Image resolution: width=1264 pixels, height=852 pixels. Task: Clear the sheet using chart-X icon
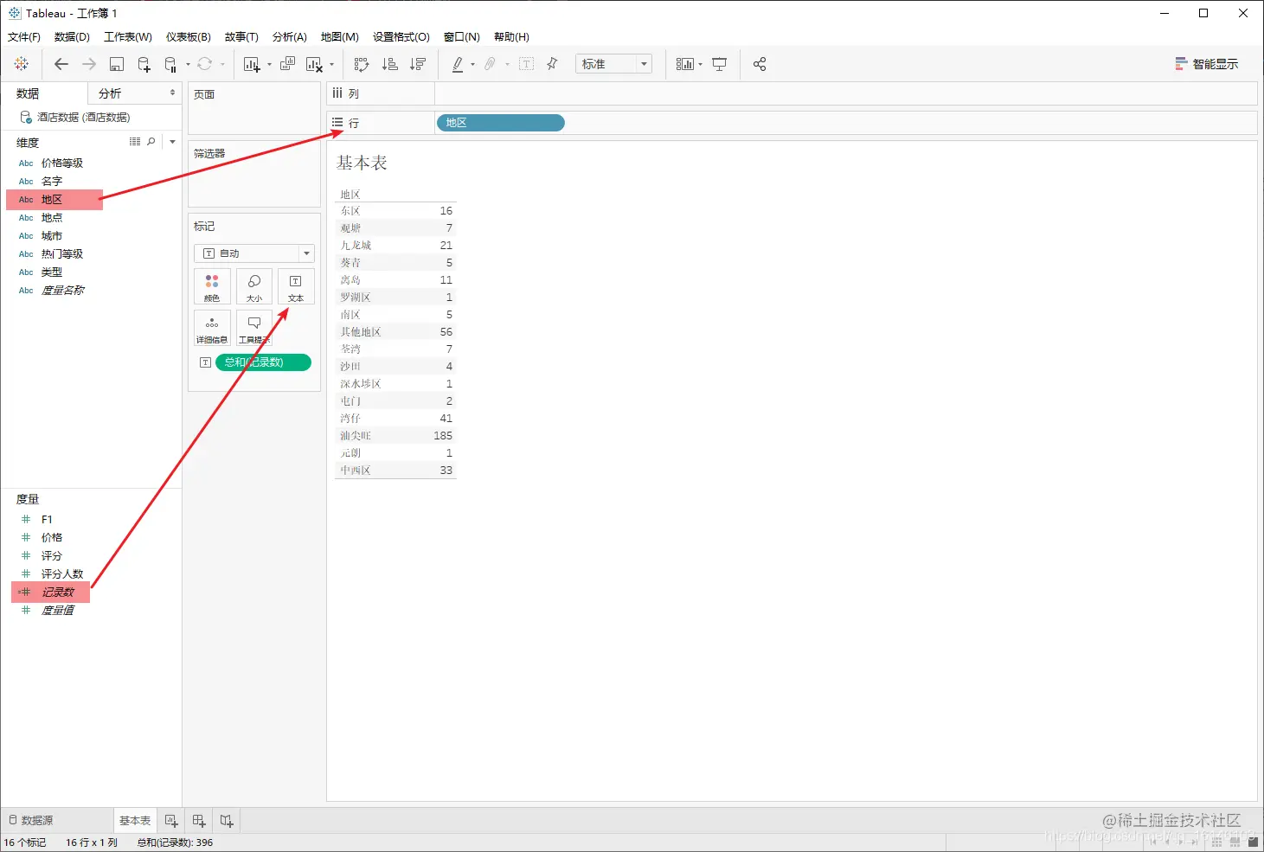(315, 64)
